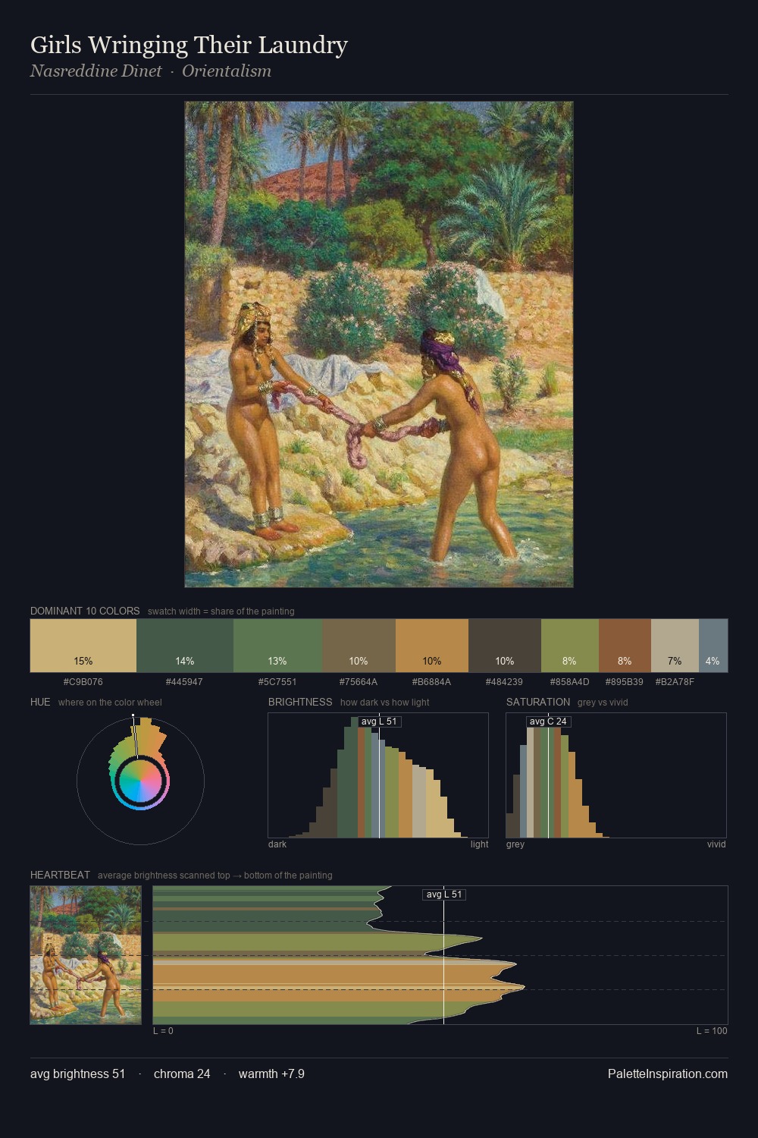Viewport: 758px width, 1138px height.
Task: Open the PaletteInspiration.com link
Action: [668, 1074]
